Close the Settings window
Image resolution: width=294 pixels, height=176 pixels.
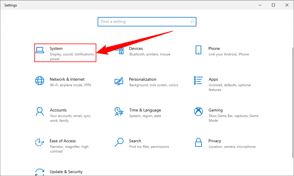pos(287,5)
